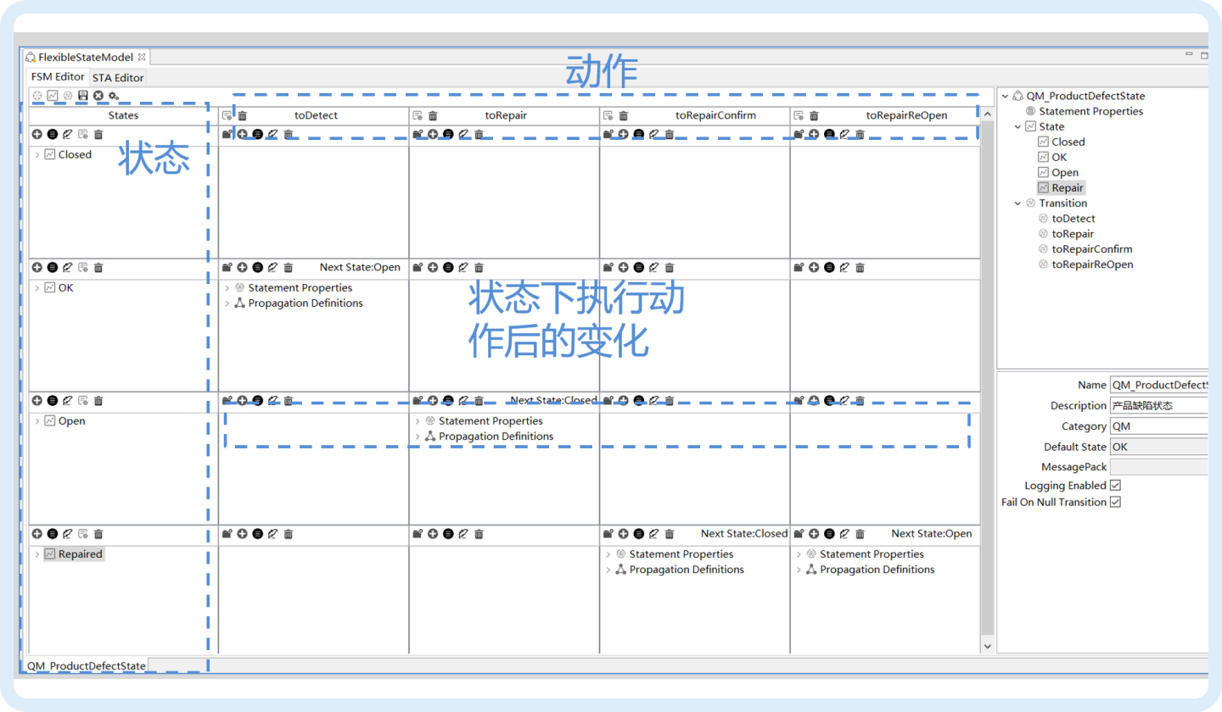Click the pen edit icon above the Open state

[68, 400]
